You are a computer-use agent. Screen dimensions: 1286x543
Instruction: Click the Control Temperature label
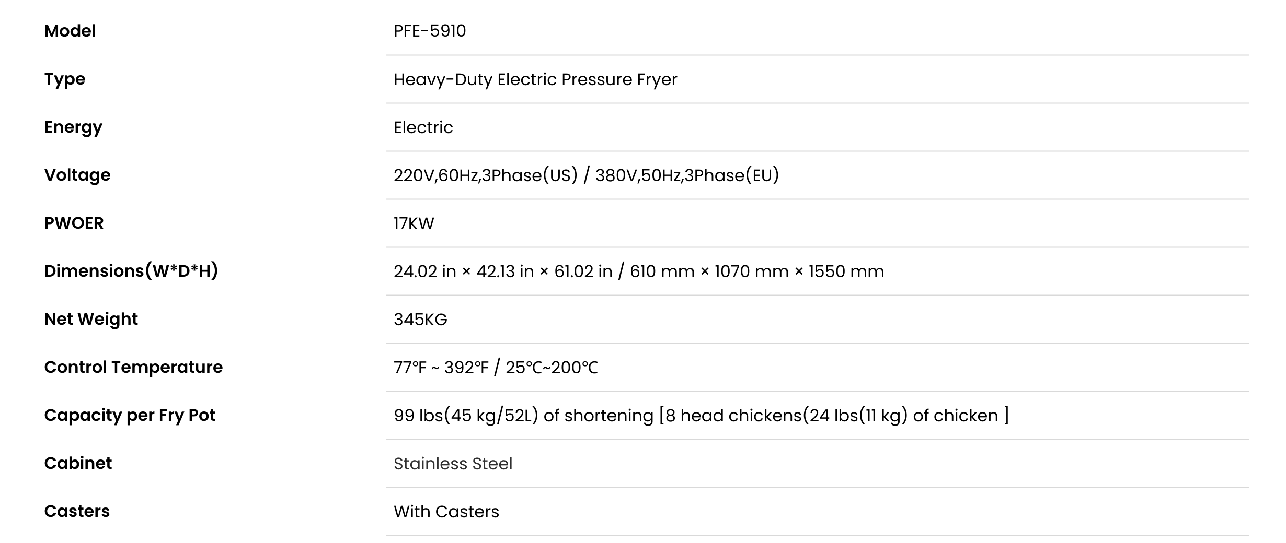click(133, 368)
